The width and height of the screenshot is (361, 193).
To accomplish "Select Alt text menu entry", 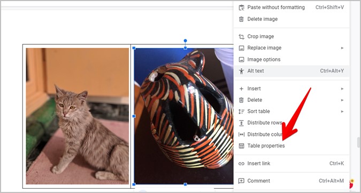I will tap(291, 71).
